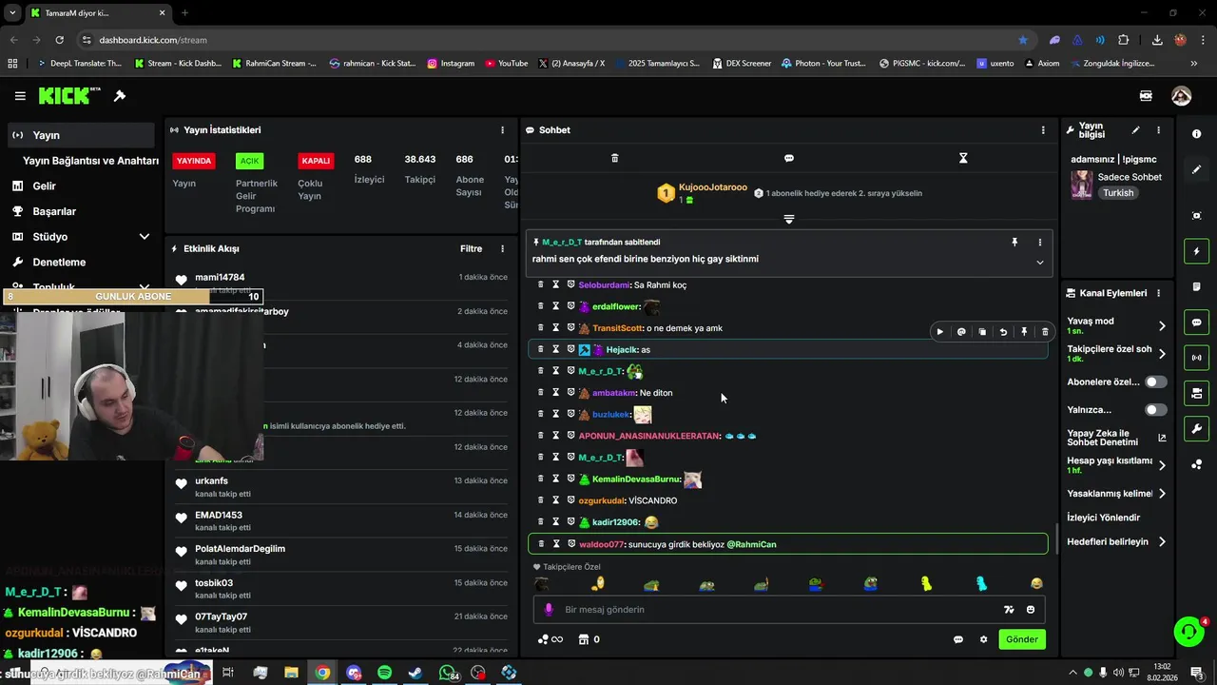Open Spotify from the Windows taskbar

[x=384, y=673]
